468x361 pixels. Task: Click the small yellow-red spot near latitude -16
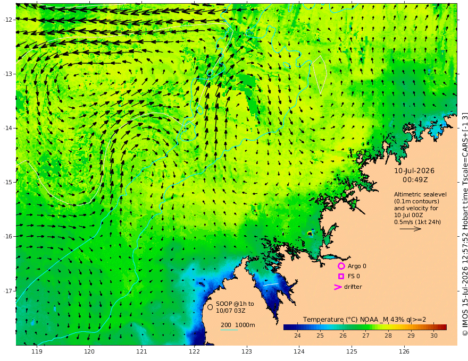[x=310, y=234]
